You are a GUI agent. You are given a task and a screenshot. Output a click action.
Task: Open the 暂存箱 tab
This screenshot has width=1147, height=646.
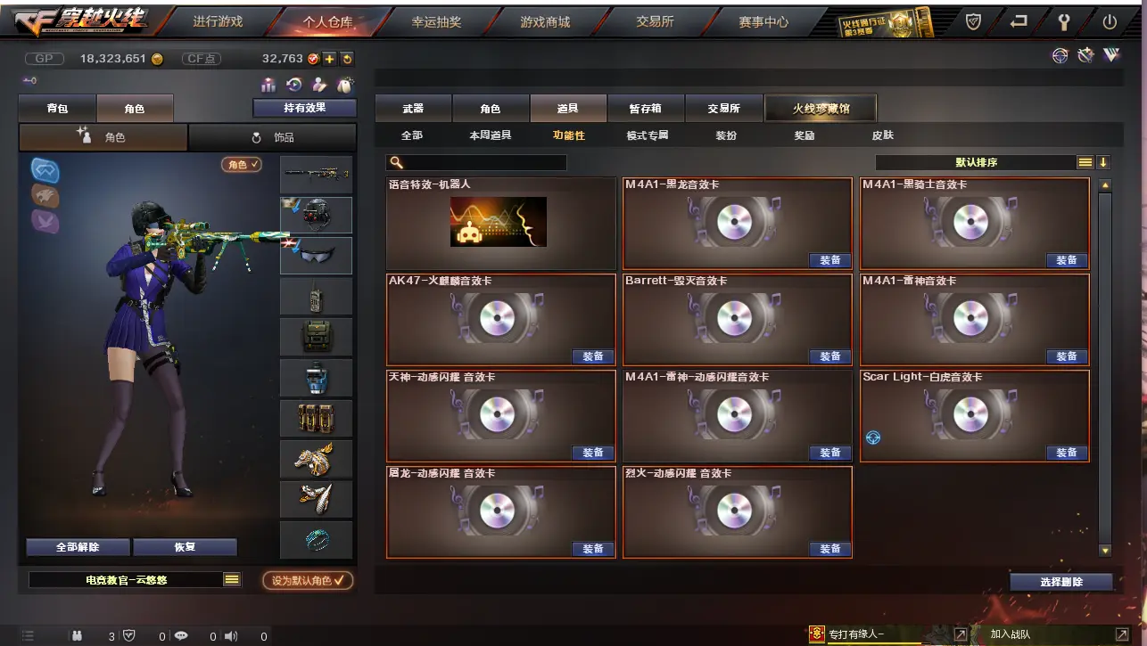(x=645, y=109)
